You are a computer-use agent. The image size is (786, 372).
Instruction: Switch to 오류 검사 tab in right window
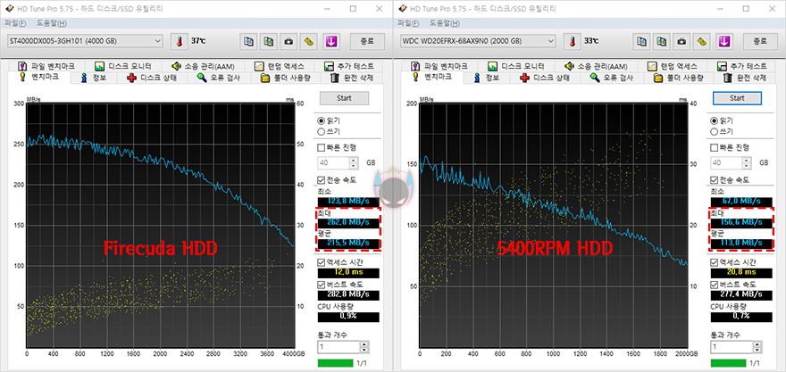coord(612,78)
